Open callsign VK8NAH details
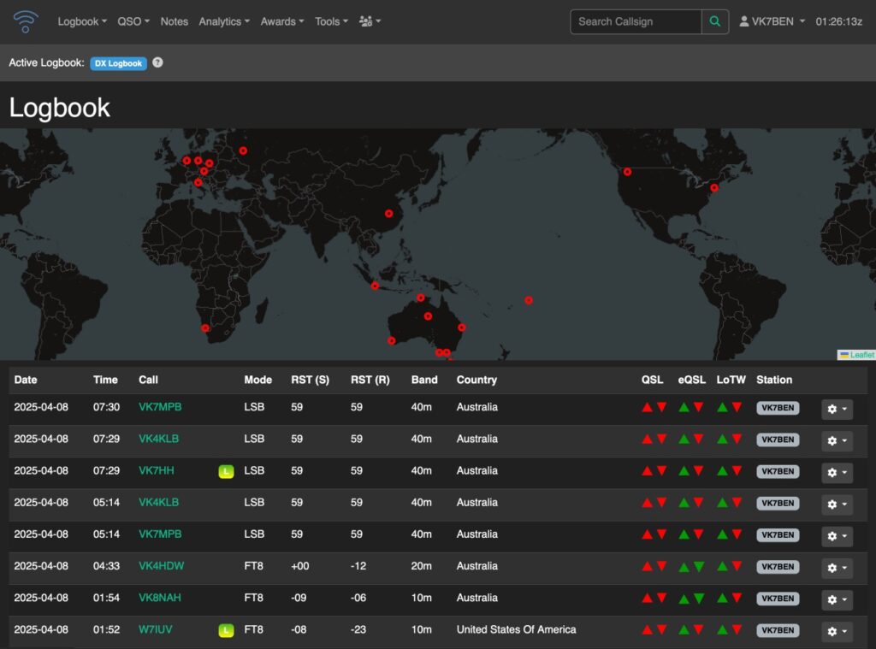 tap(160, 599)
